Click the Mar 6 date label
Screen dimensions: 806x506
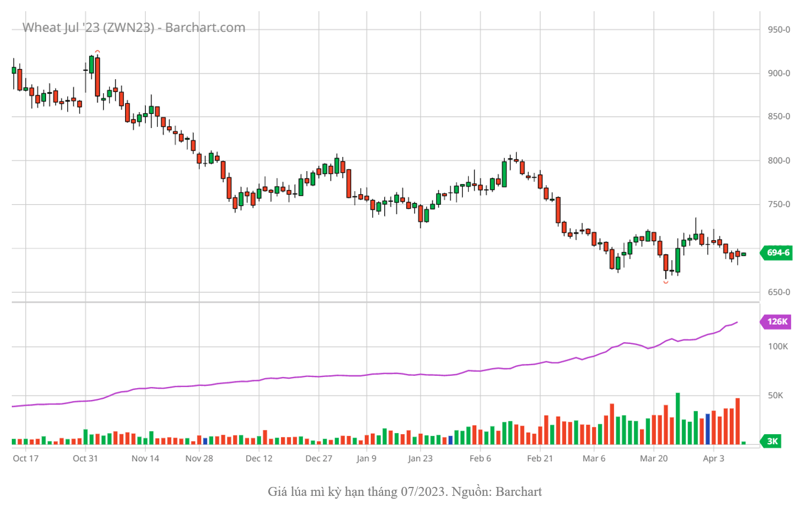pyautogui.click(x=594, y=458)
